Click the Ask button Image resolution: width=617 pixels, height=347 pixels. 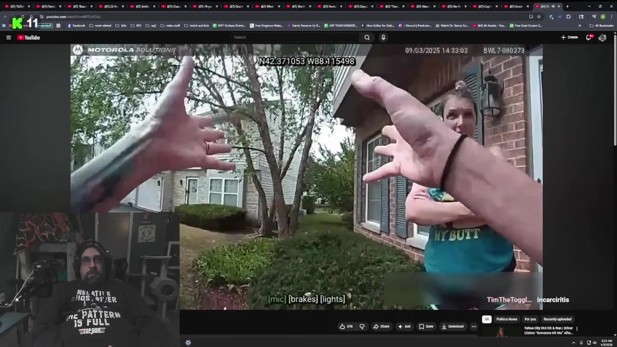[x=404, y=326]
